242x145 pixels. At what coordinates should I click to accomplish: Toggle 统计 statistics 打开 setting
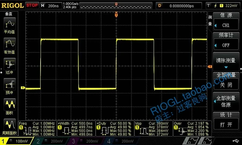(x=226, y=125)
